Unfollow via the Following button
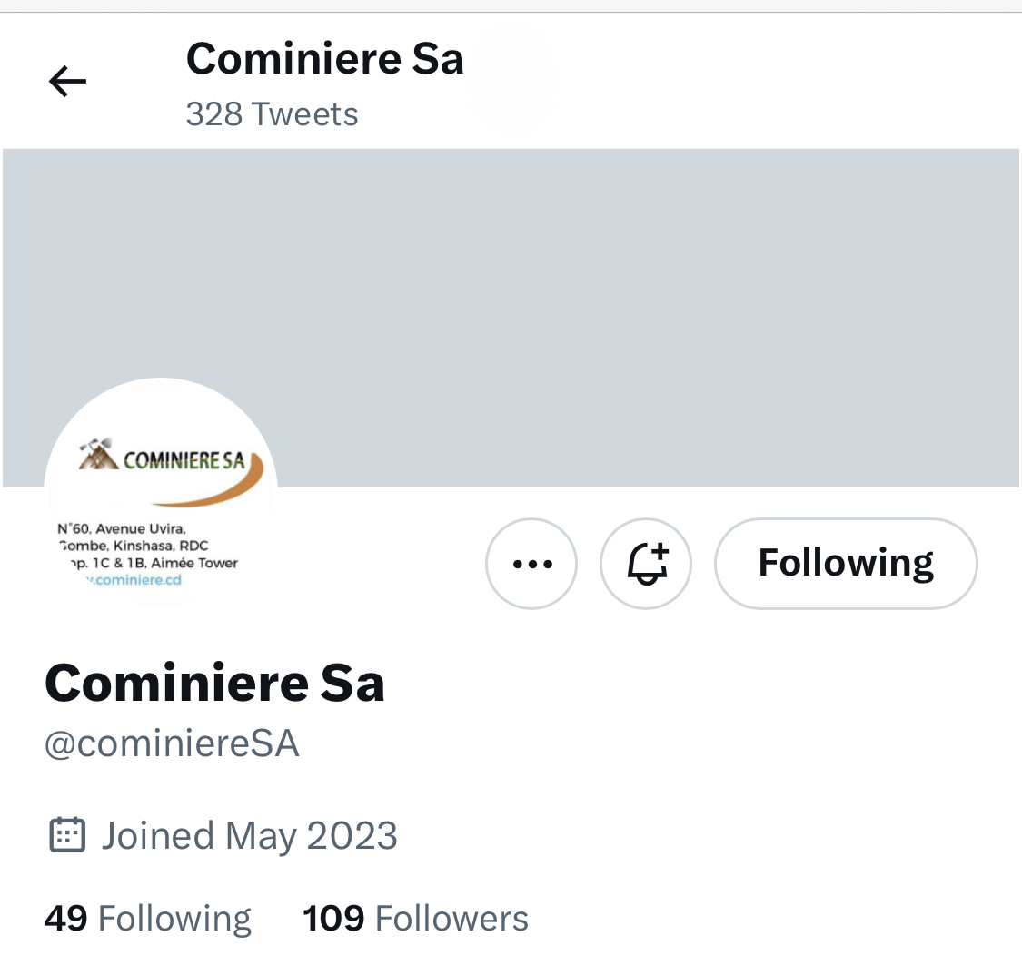This screenshot has width=1022, height=965. pyautogui.click(x=846, y=563)
